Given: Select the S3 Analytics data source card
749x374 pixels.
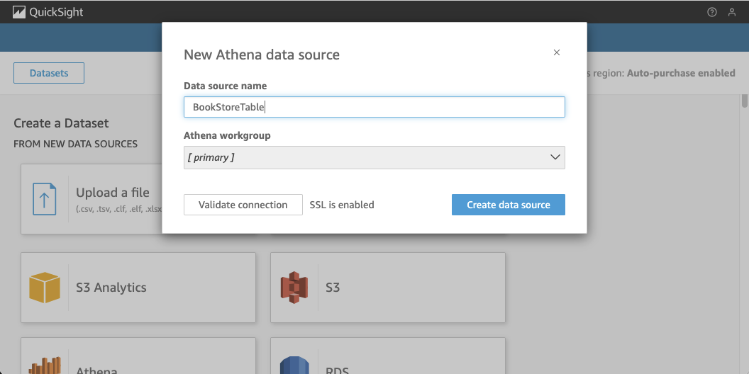Looking at the screenshot, I should [138, 287].
